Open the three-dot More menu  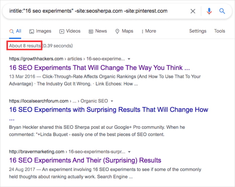pyautogui.click(x=149, y=31)
